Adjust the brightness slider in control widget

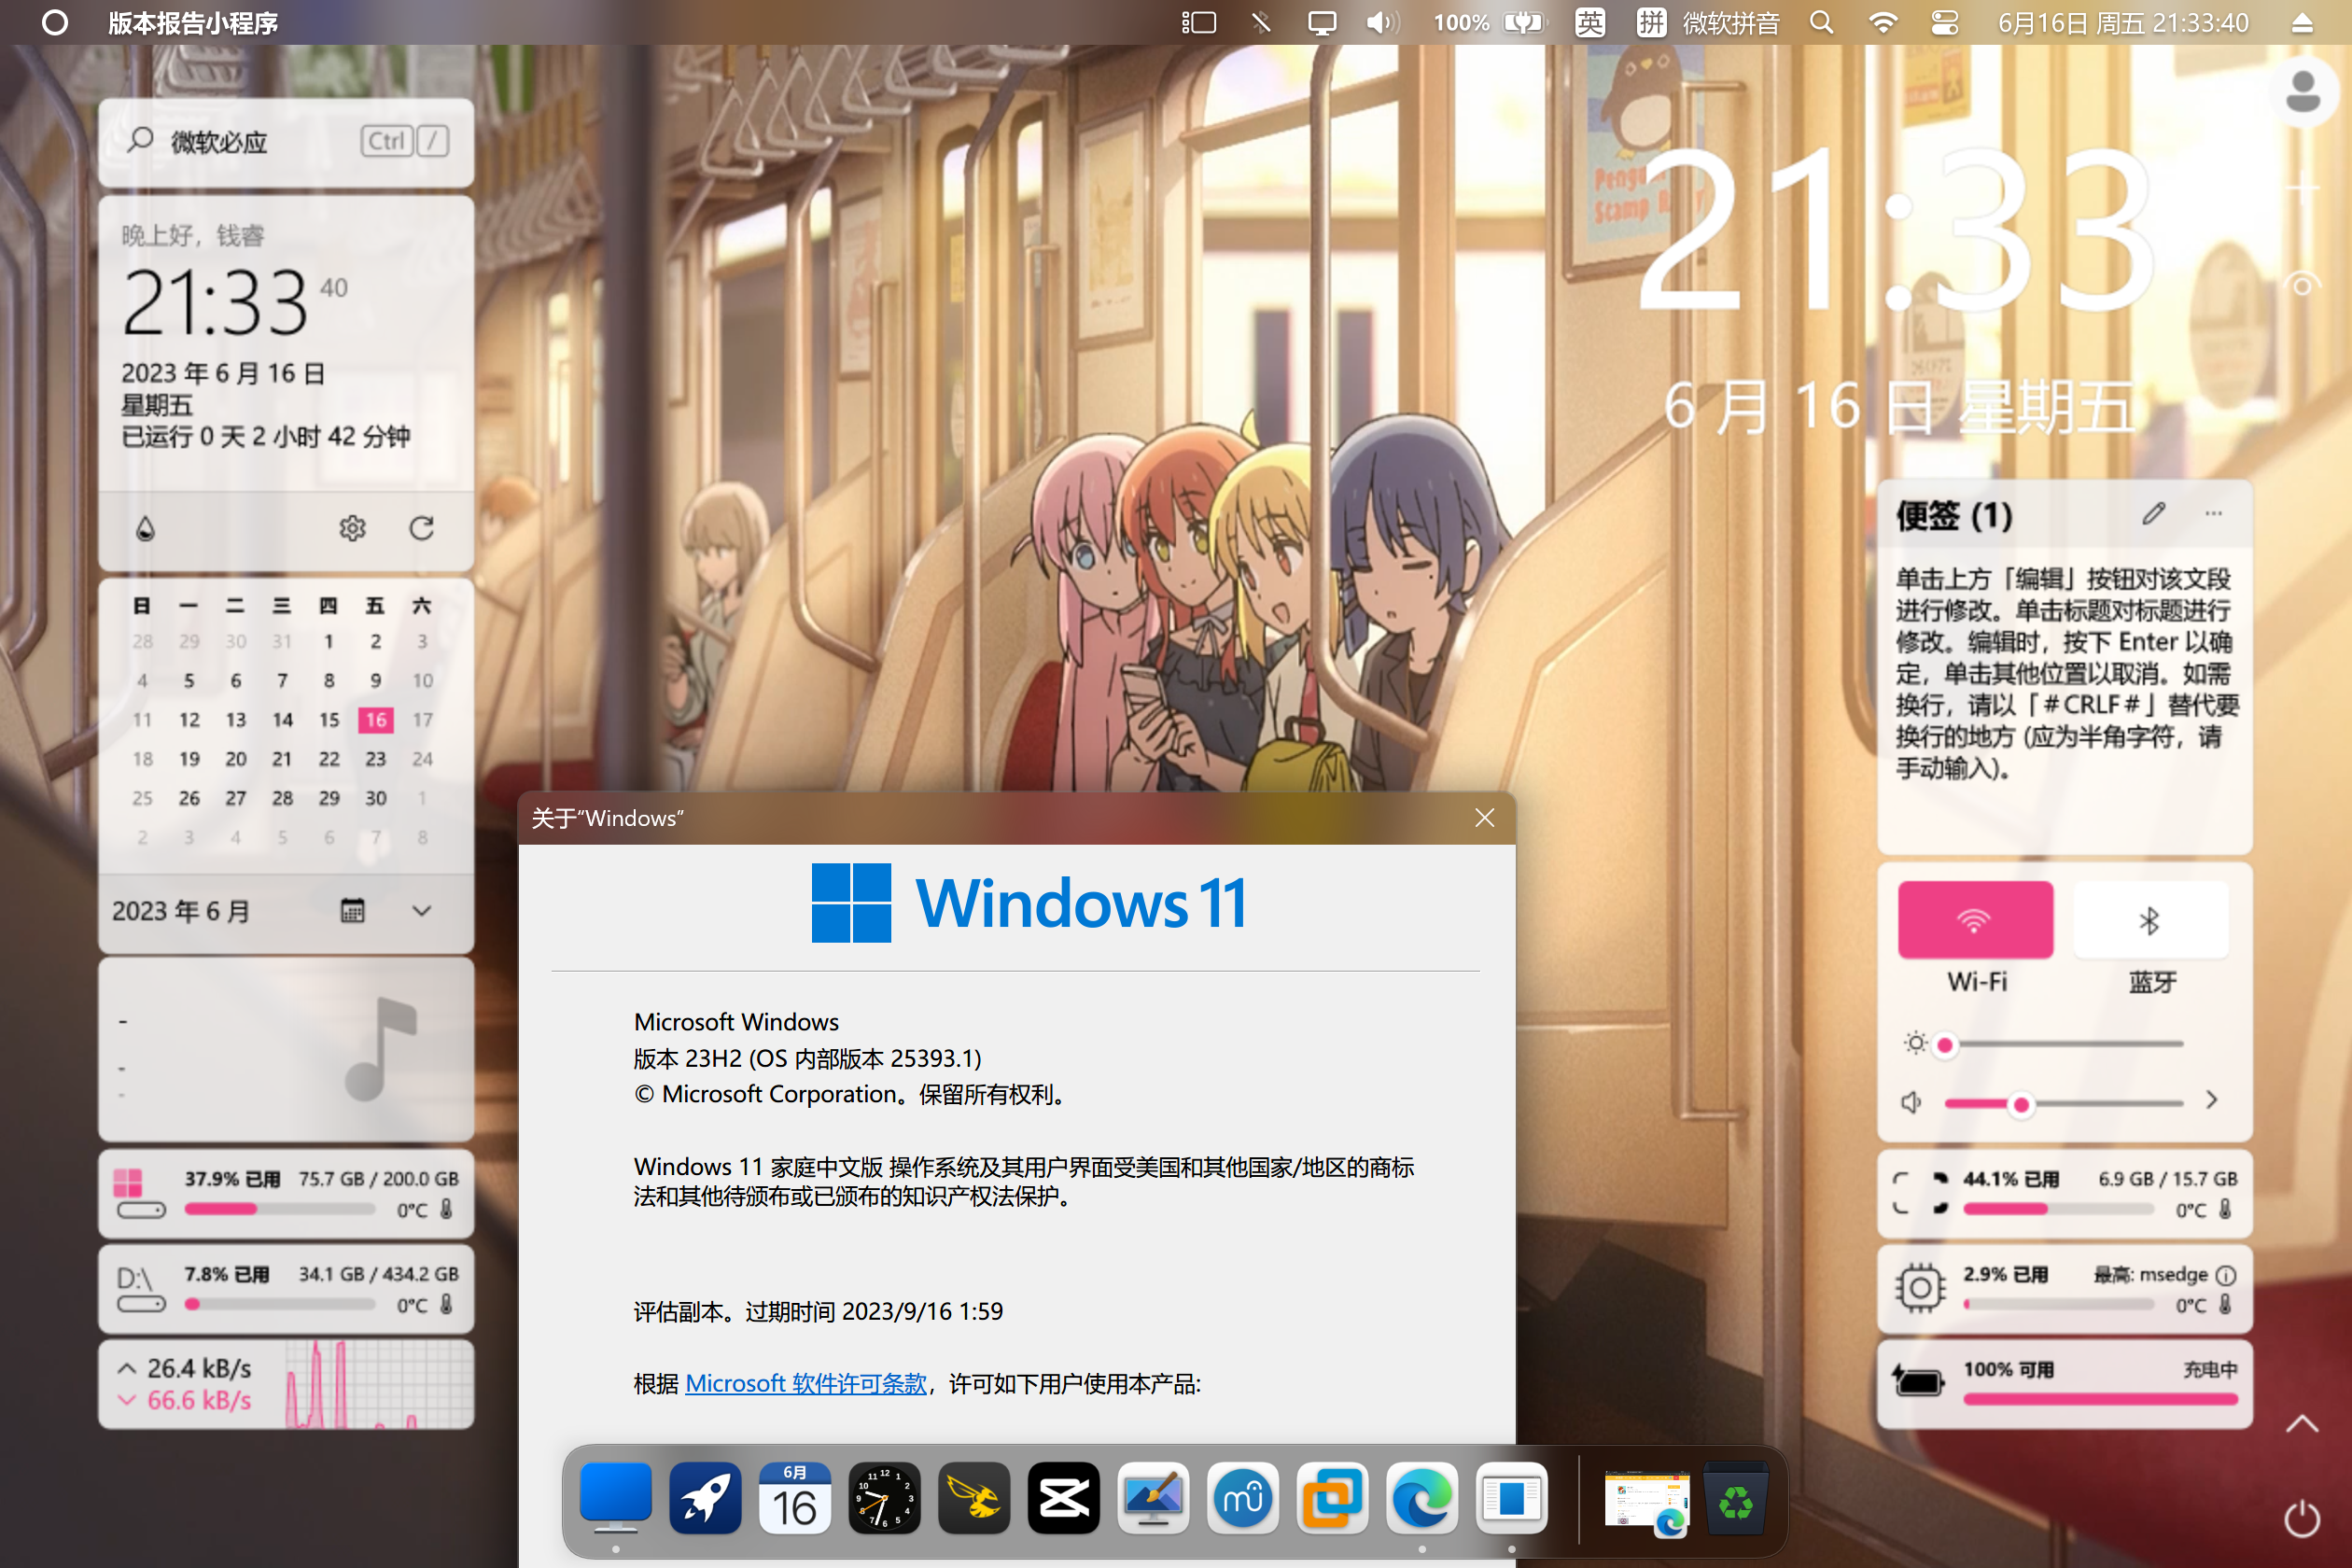coord(2062,1044)
